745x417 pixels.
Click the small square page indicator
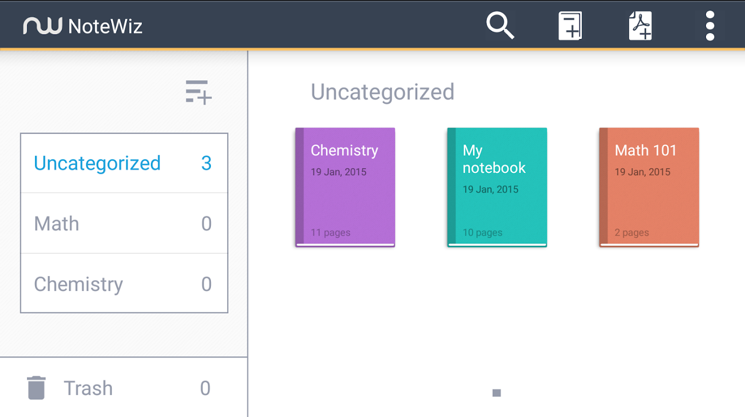click(496, 393)
